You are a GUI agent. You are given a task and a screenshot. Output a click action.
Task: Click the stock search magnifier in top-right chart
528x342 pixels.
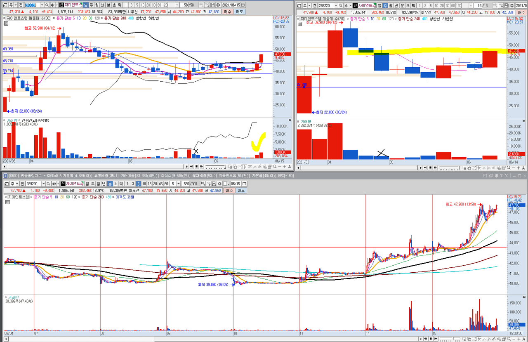pos(341,5)
